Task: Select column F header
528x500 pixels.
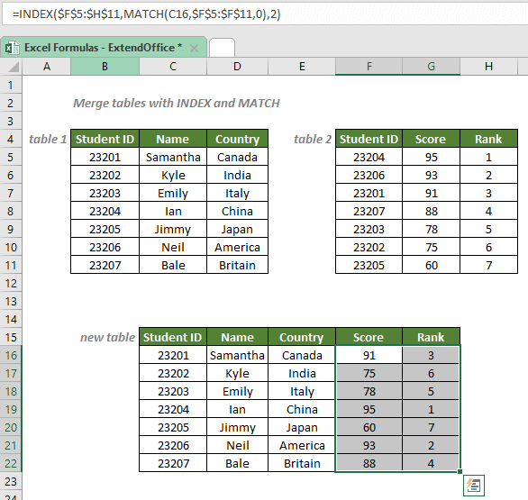Action: (369, 67)
